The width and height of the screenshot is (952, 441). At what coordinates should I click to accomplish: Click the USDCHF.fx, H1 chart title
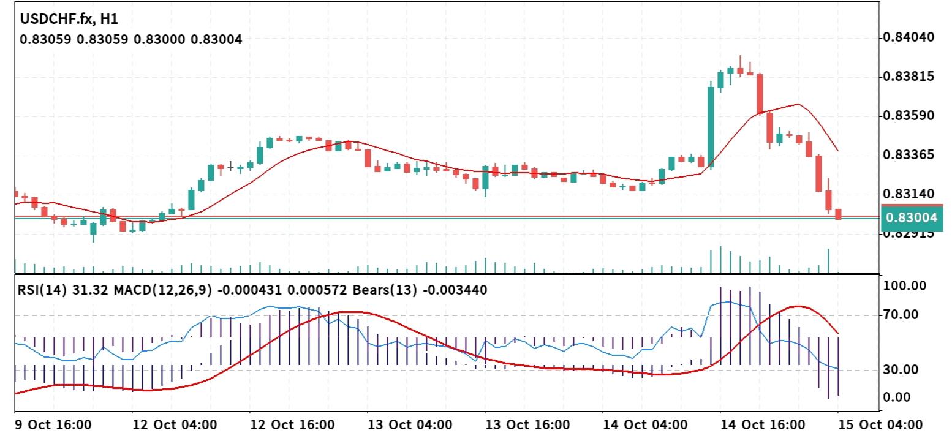(x=69, y=19)
